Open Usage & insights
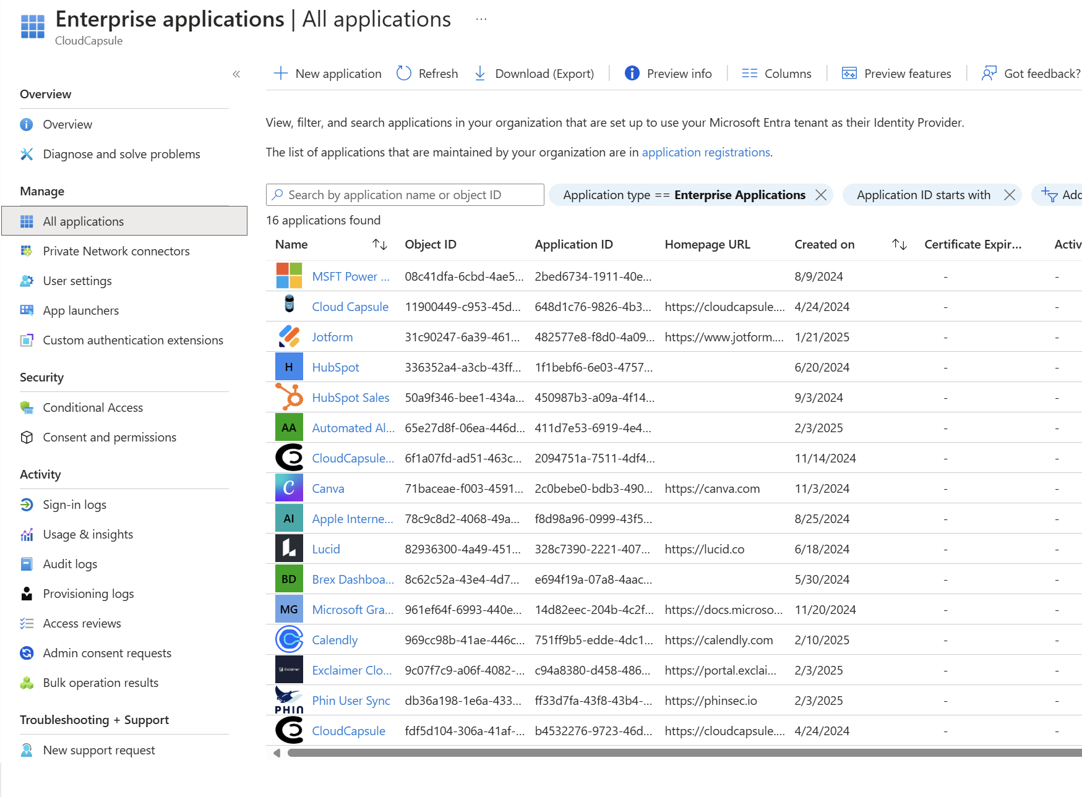The height and width of the screenshot is (797, 1082). click(x=88, y=534)
